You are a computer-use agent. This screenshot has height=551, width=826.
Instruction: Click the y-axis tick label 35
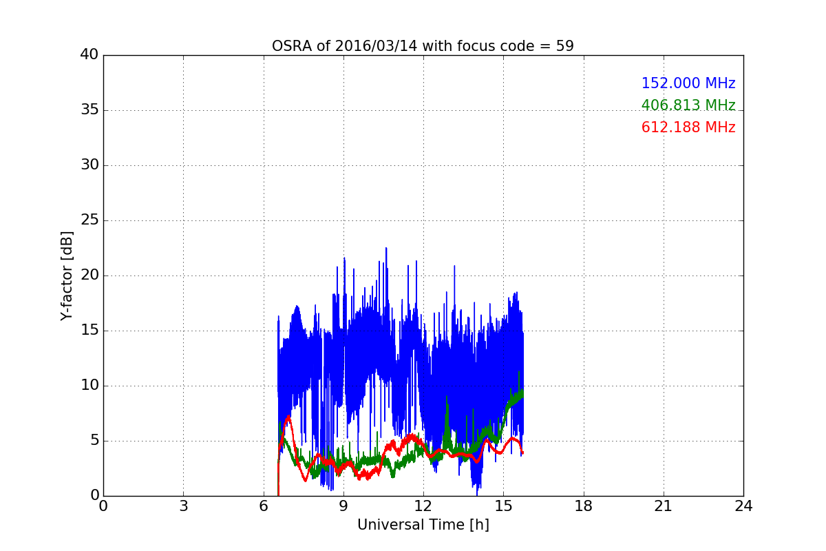pyautogui.click(x=89, y=110)
